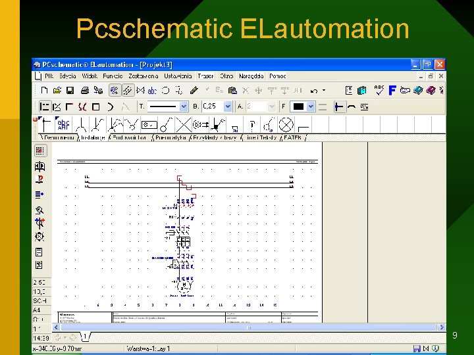This screenshot has height=355, width=474.
Task: Select the Symbols tool with bowtie icon
Action: click(140, 90)
